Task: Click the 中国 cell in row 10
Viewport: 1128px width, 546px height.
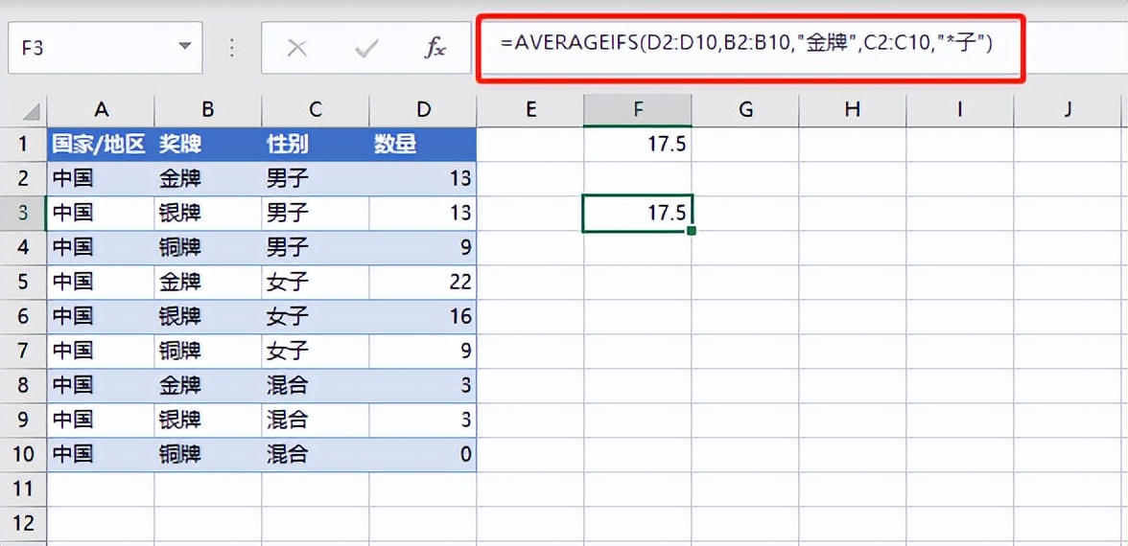Action: coord(101,455)
